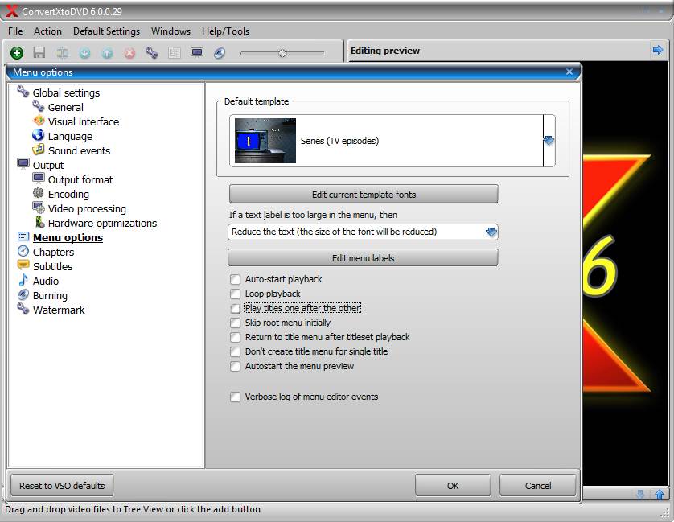The width and height of the screenshot is (674, 522).
Task: Select Audio in the settings tree
Action: [x=45, y=281]
